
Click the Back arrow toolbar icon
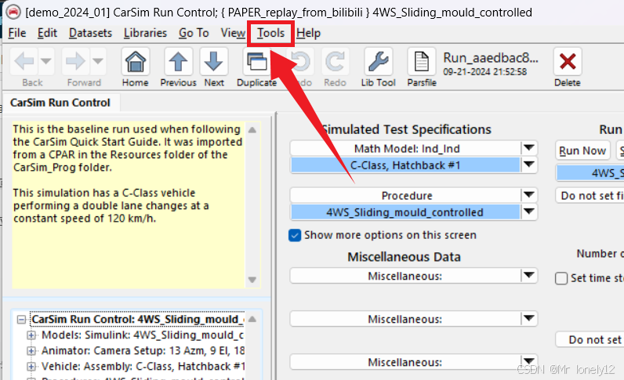tap(24, 61)
